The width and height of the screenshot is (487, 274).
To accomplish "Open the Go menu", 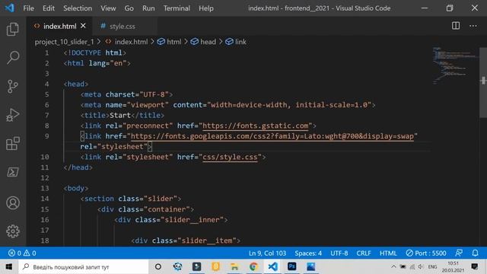I will (129, 8).
